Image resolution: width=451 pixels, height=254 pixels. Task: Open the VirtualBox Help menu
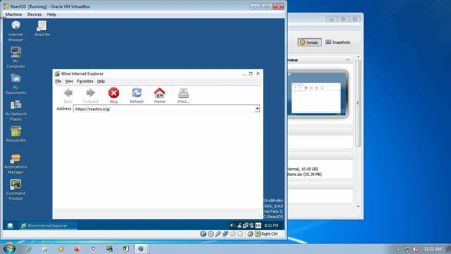pyautogui.click(x=51, y=14)
